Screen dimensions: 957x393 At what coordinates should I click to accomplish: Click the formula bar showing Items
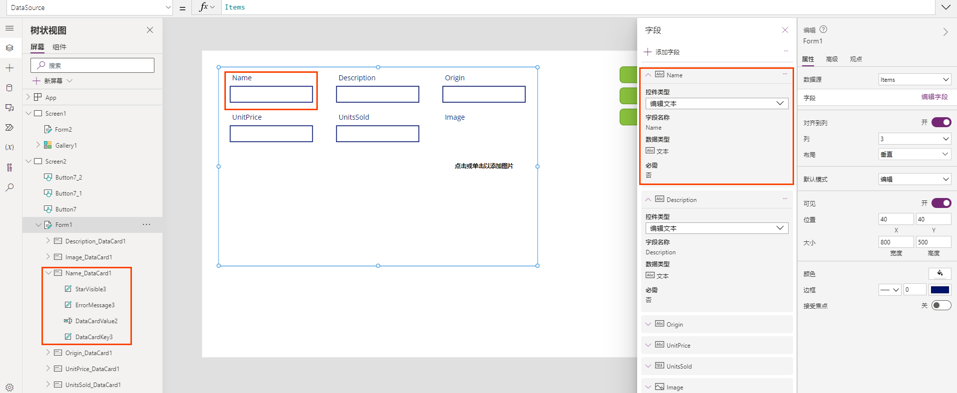(x=577, y=7)
